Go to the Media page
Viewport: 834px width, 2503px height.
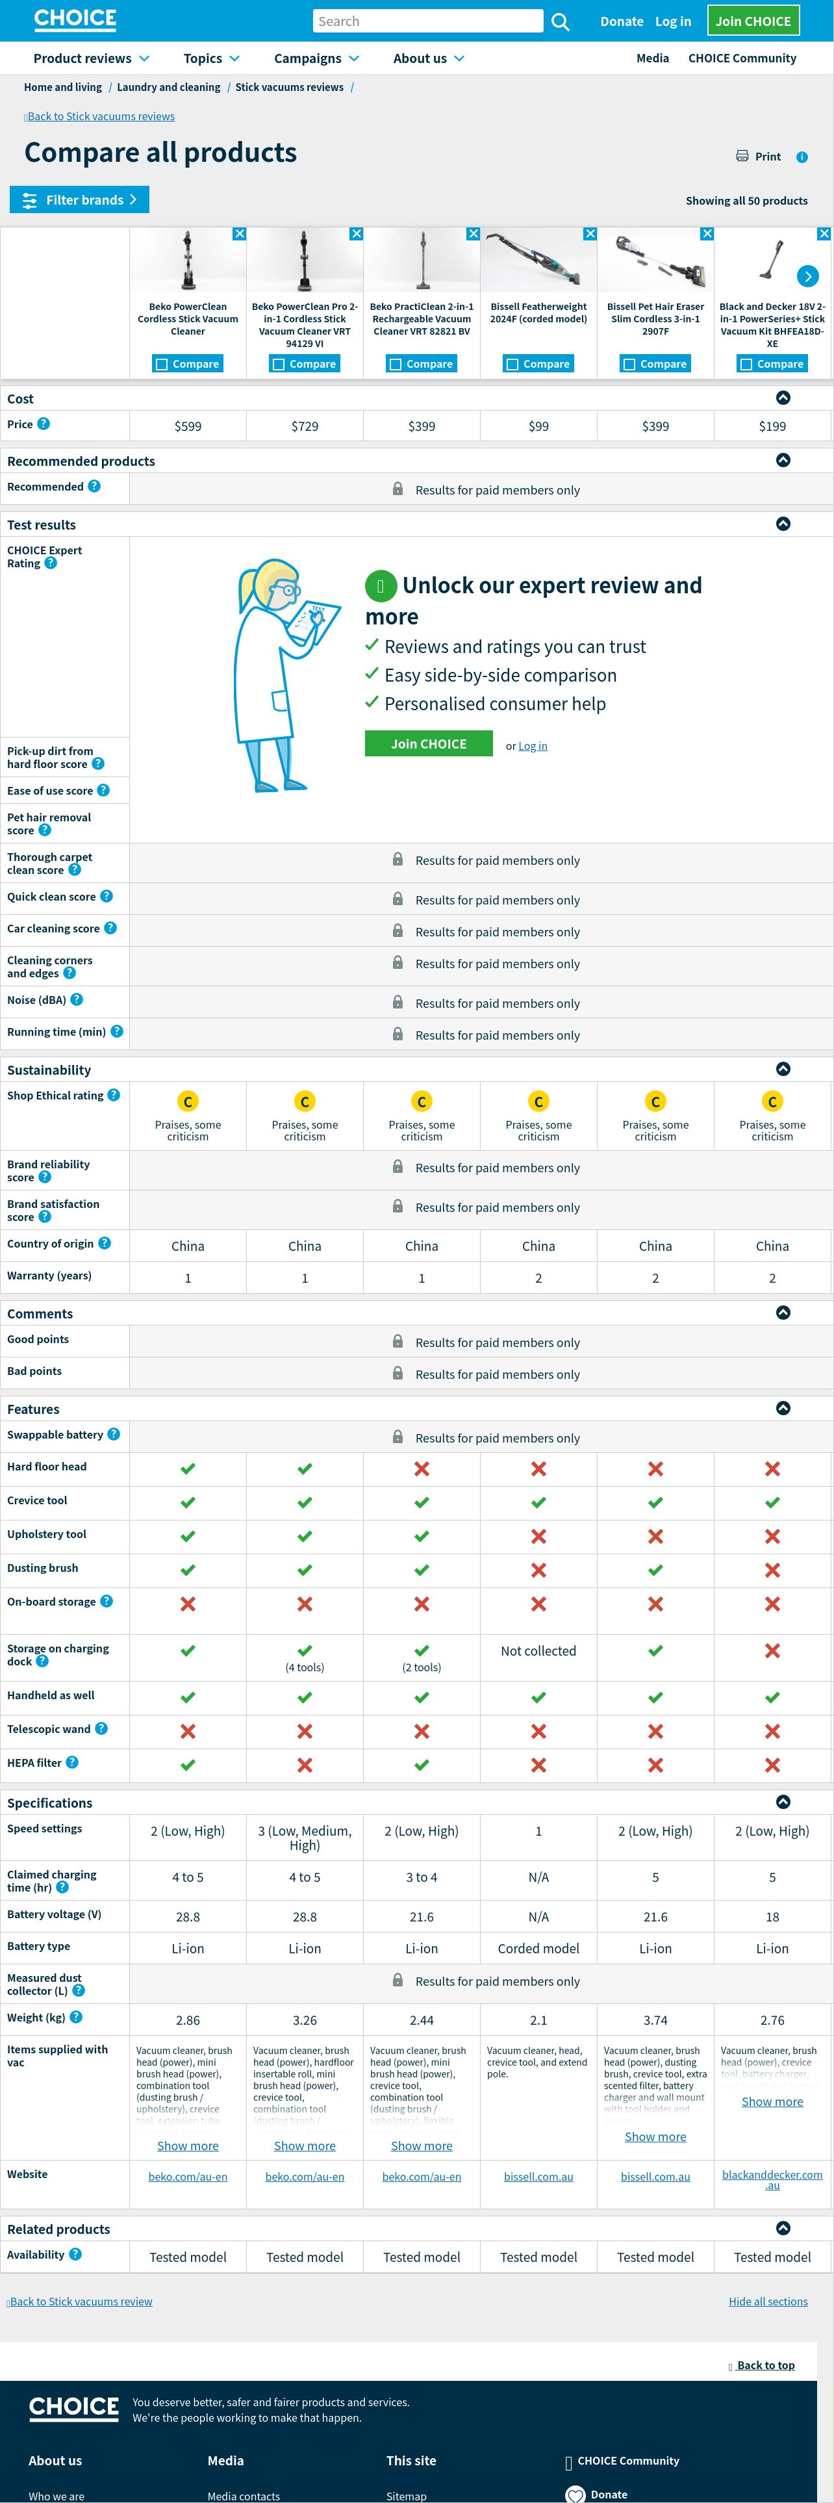click(652, 58)
